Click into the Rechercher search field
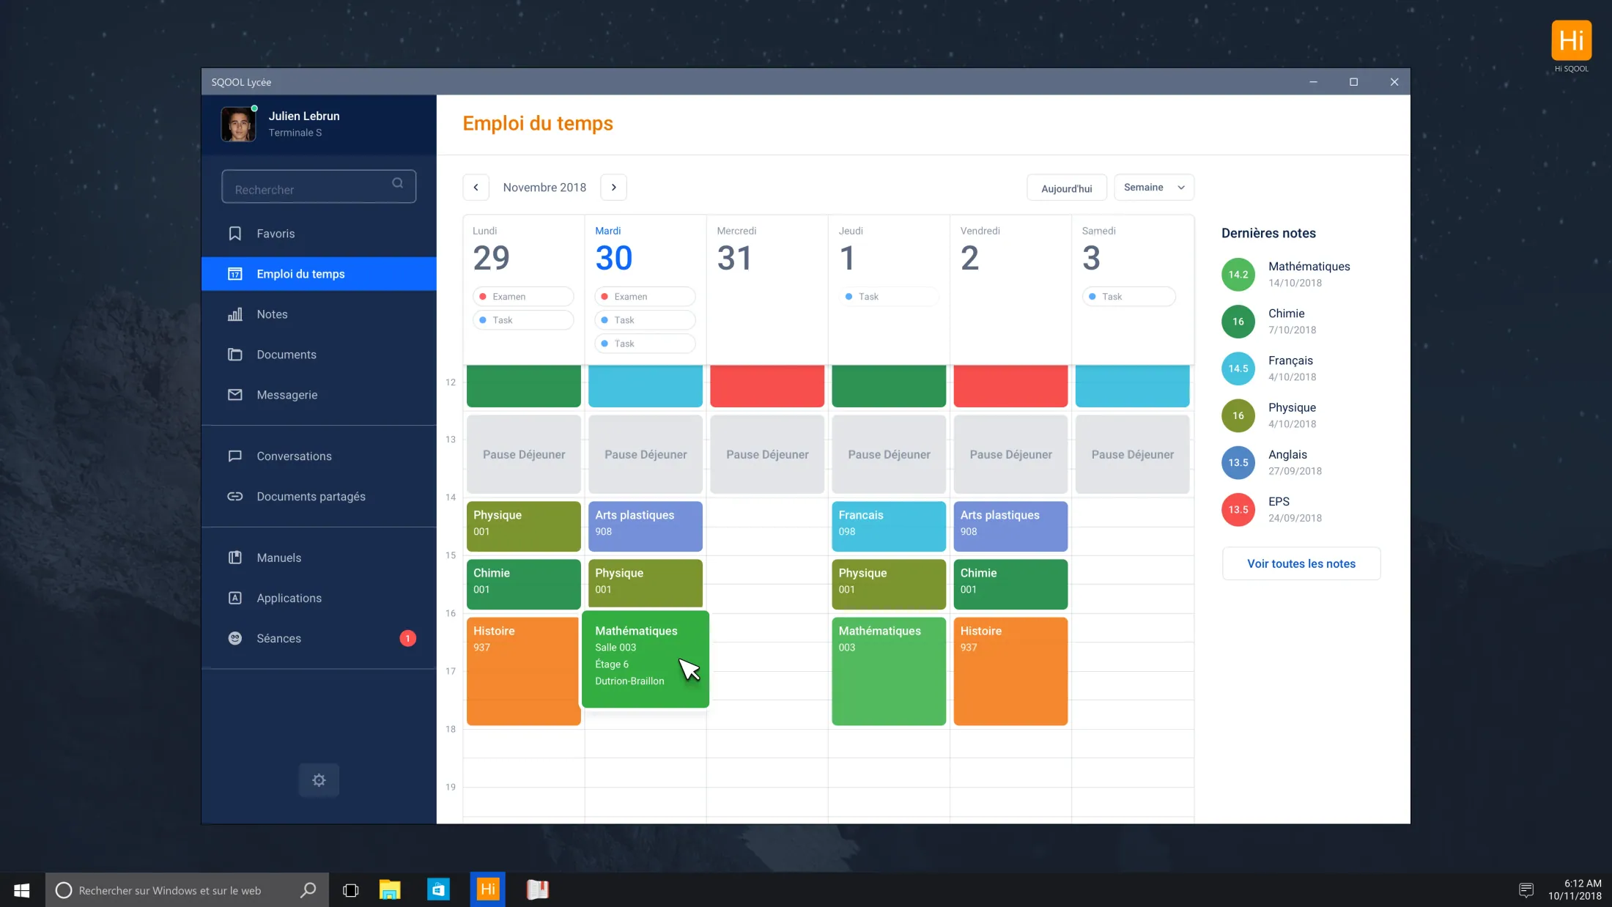Image resolution: width=1612 pixels, height=907 pixels. [x=319, y=187]
